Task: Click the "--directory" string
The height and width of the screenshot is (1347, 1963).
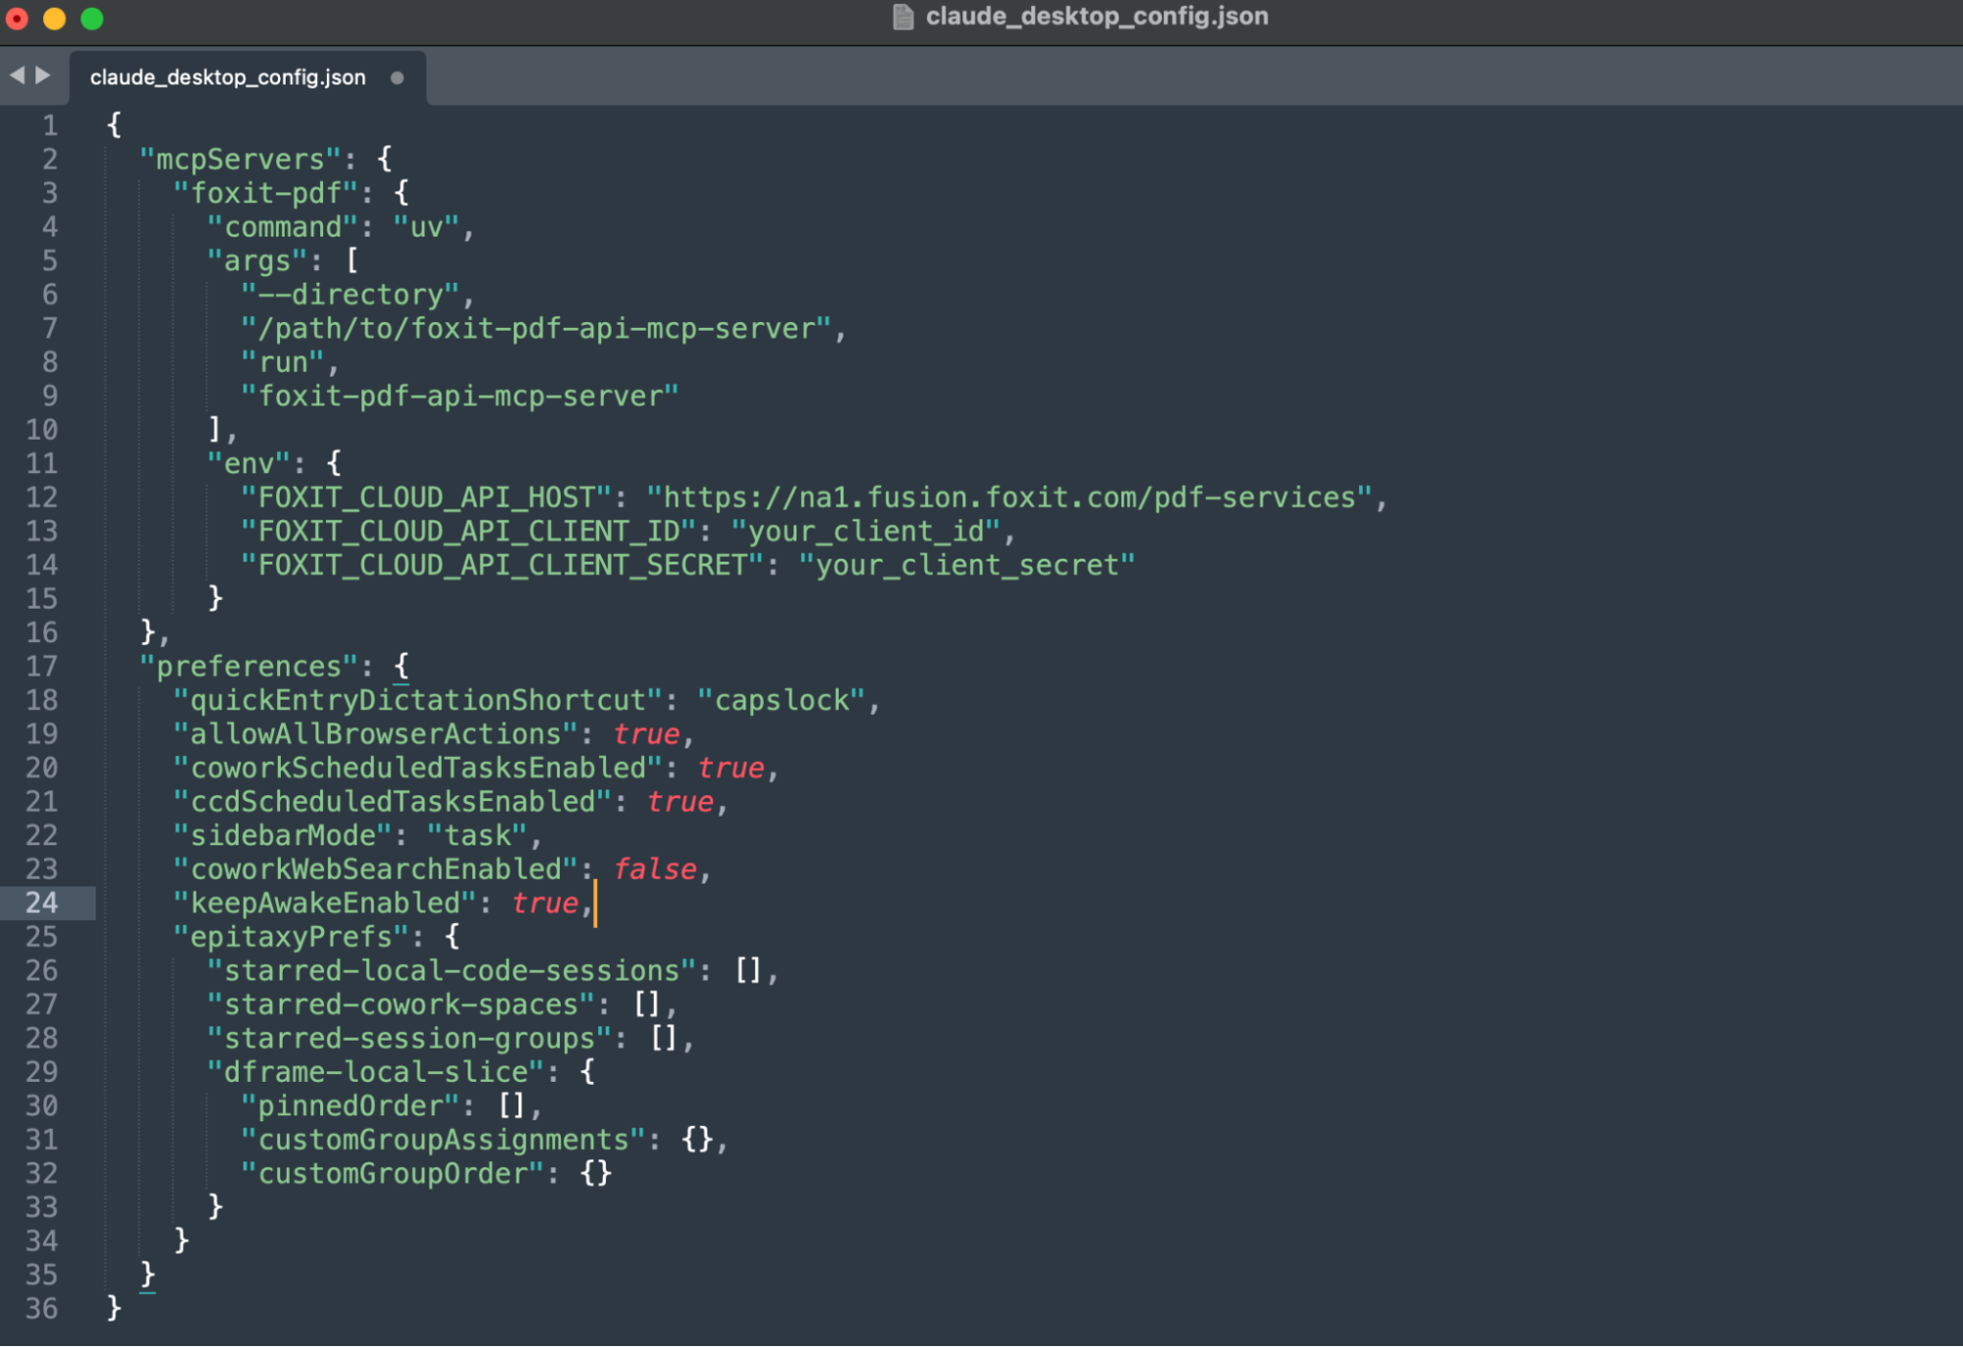Action: coord(351,295)
